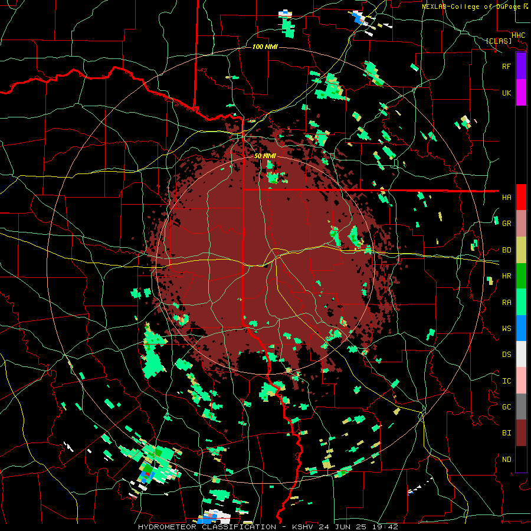Click the 50 NMI range ring label

click(x=265, y=156)
